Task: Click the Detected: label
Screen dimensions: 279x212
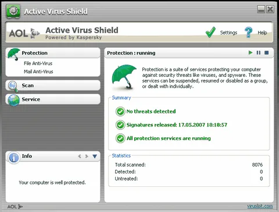Action: tap(125, 172)
